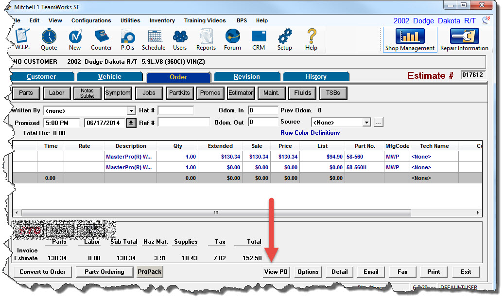Click the Ref # input field

click(184, 123)
